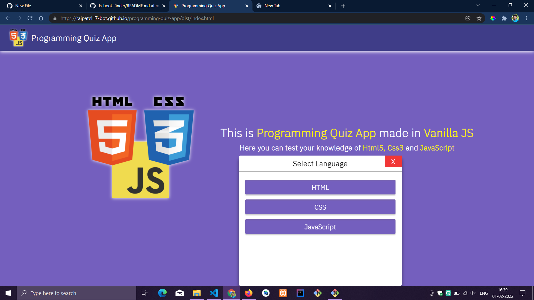The width and height of the screenshot is (534, 300).
Task: Open the Chrome profile avatar
Action: pyautogui.click(x=516, y=18)
